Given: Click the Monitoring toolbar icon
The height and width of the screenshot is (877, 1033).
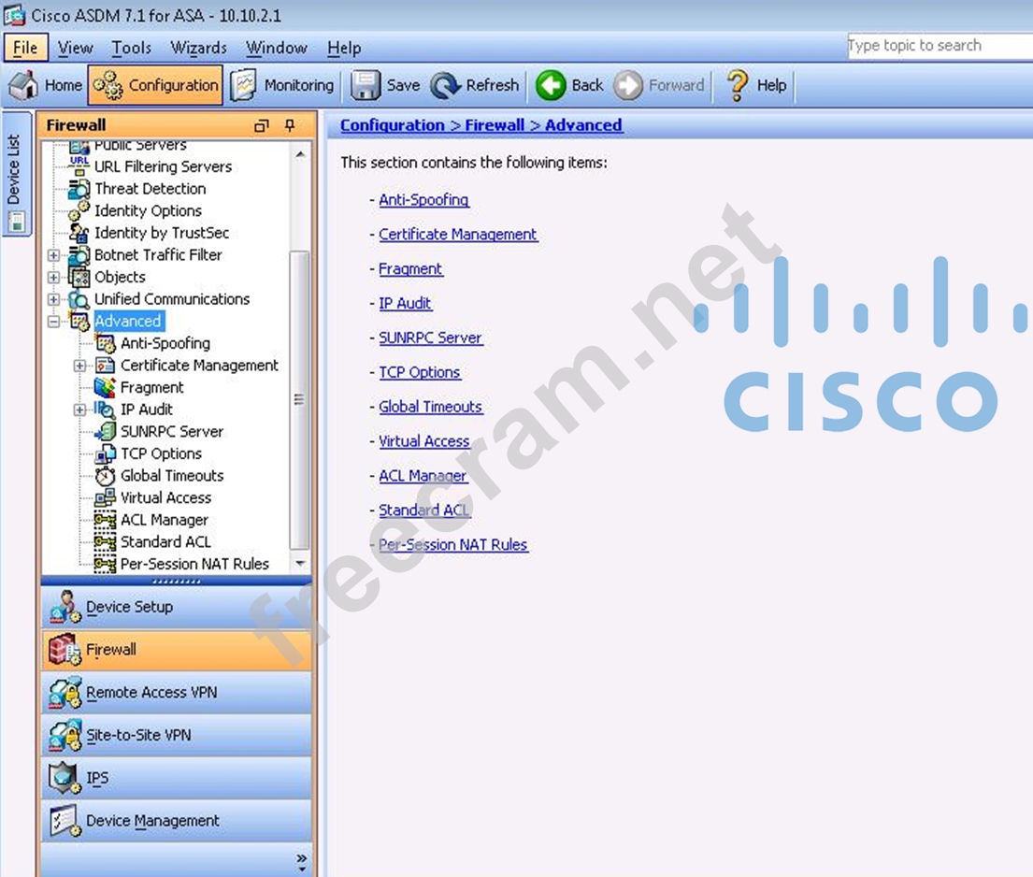Looking at the screenshot, I should 244,85.
